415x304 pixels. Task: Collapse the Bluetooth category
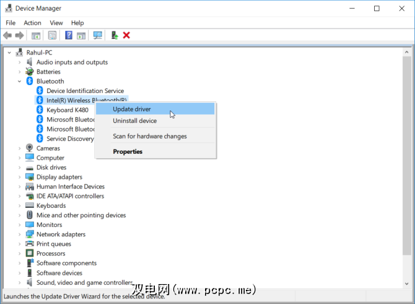[x=19, y=81]
